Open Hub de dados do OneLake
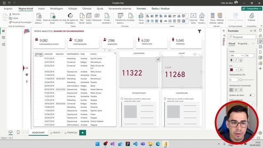263x148 pixels. click(x=70, y=18)
